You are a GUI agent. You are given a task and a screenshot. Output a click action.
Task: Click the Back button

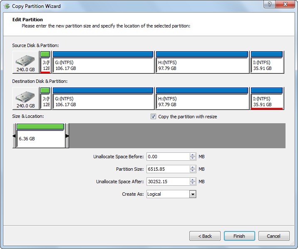[x=205, y=236]
